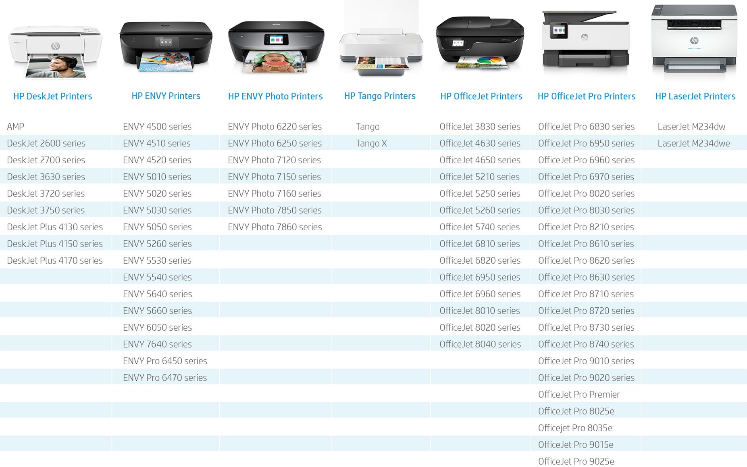747x467 pixels.
Task: Select OfficeJet Pro 8630 series
Action: 587,277
